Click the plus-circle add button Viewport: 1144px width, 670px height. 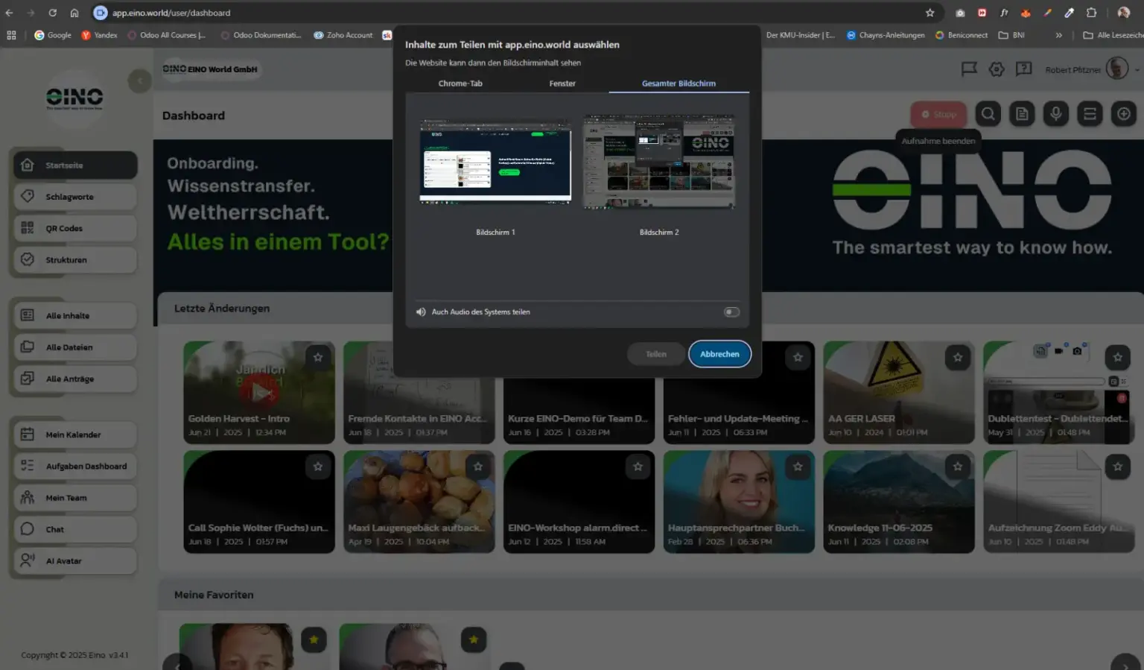point(1124,114)
